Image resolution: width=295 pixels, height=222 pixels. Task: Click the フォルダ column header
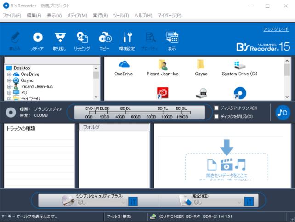click(114, 127)
